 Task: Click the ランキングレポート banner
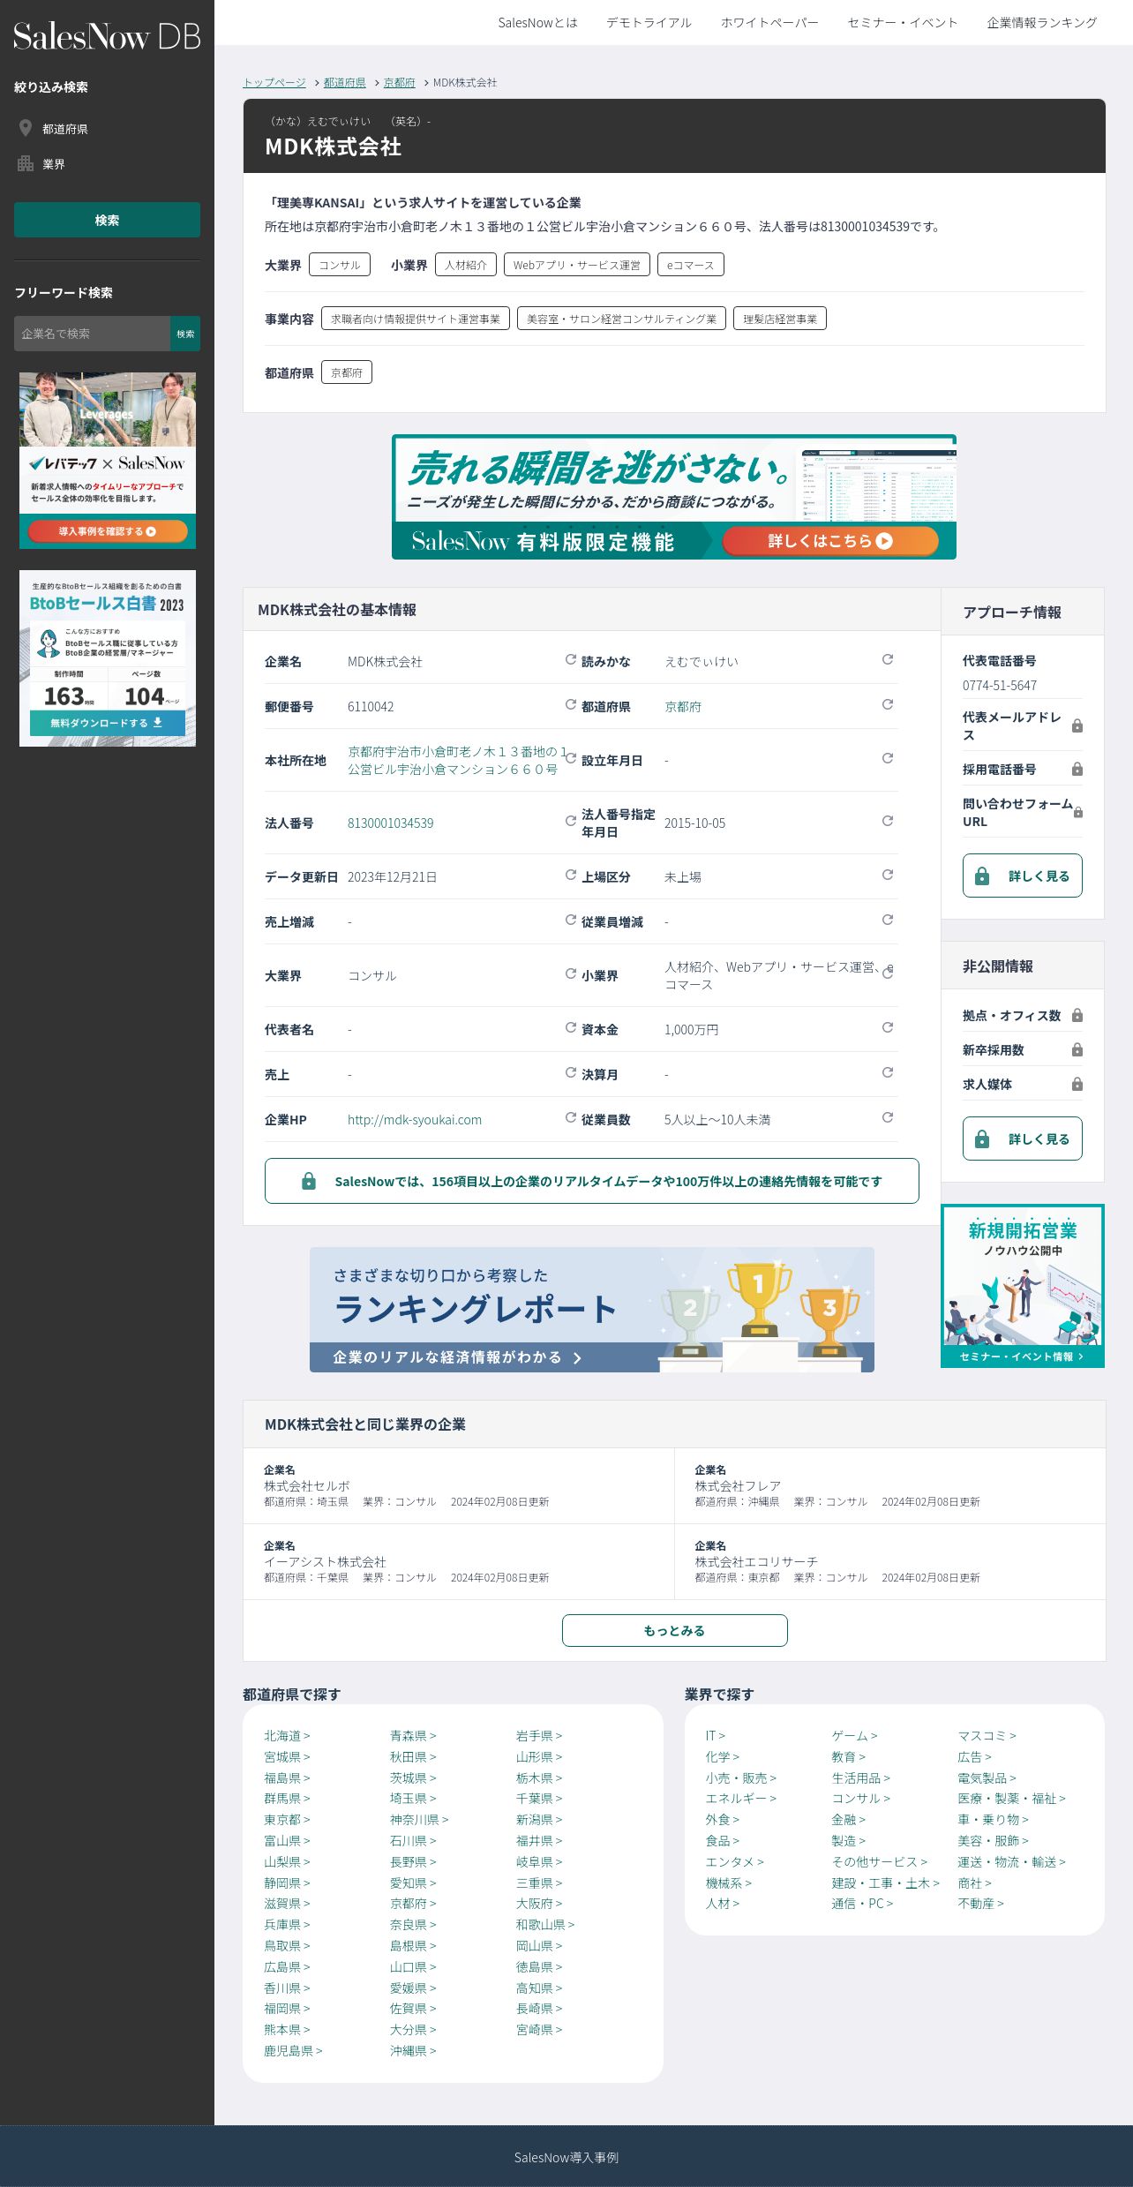[x=592, y=1310]
